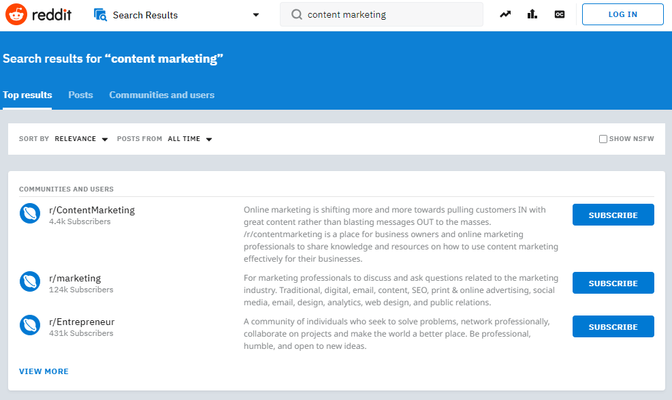
Task: Subscribe to r/Entrepreneur
Action: tap(613, 326)
